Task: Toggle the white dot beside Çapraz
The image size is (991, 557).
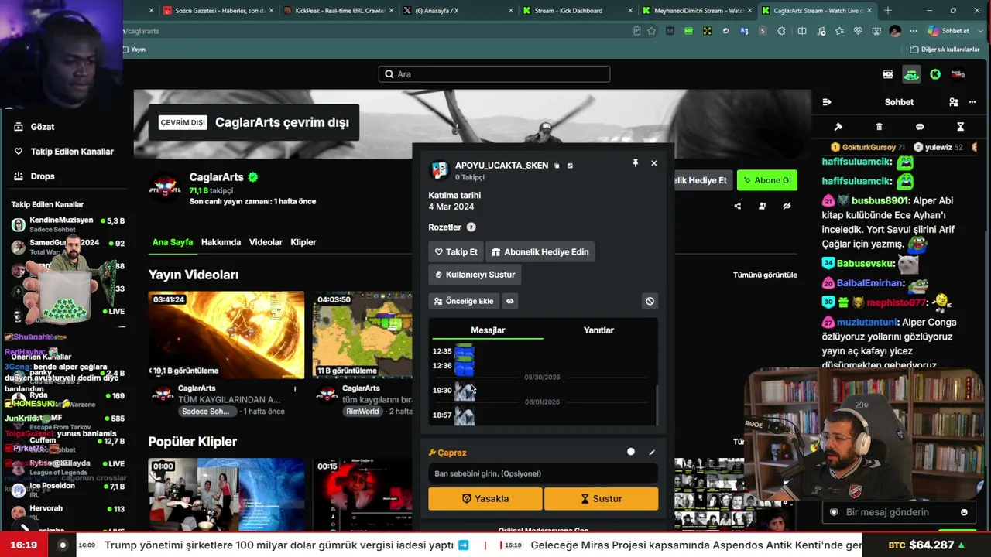Action: click(x=631, y=452)
